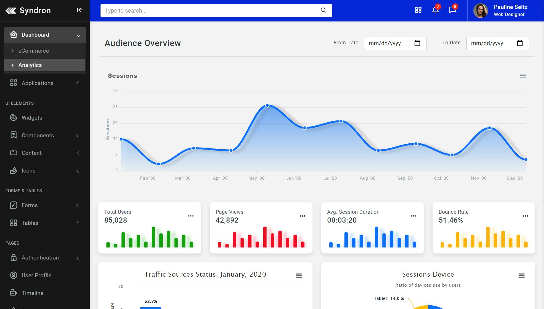Open notifications bell with 7 badge

pyautogui.click(x=435, y=10)
